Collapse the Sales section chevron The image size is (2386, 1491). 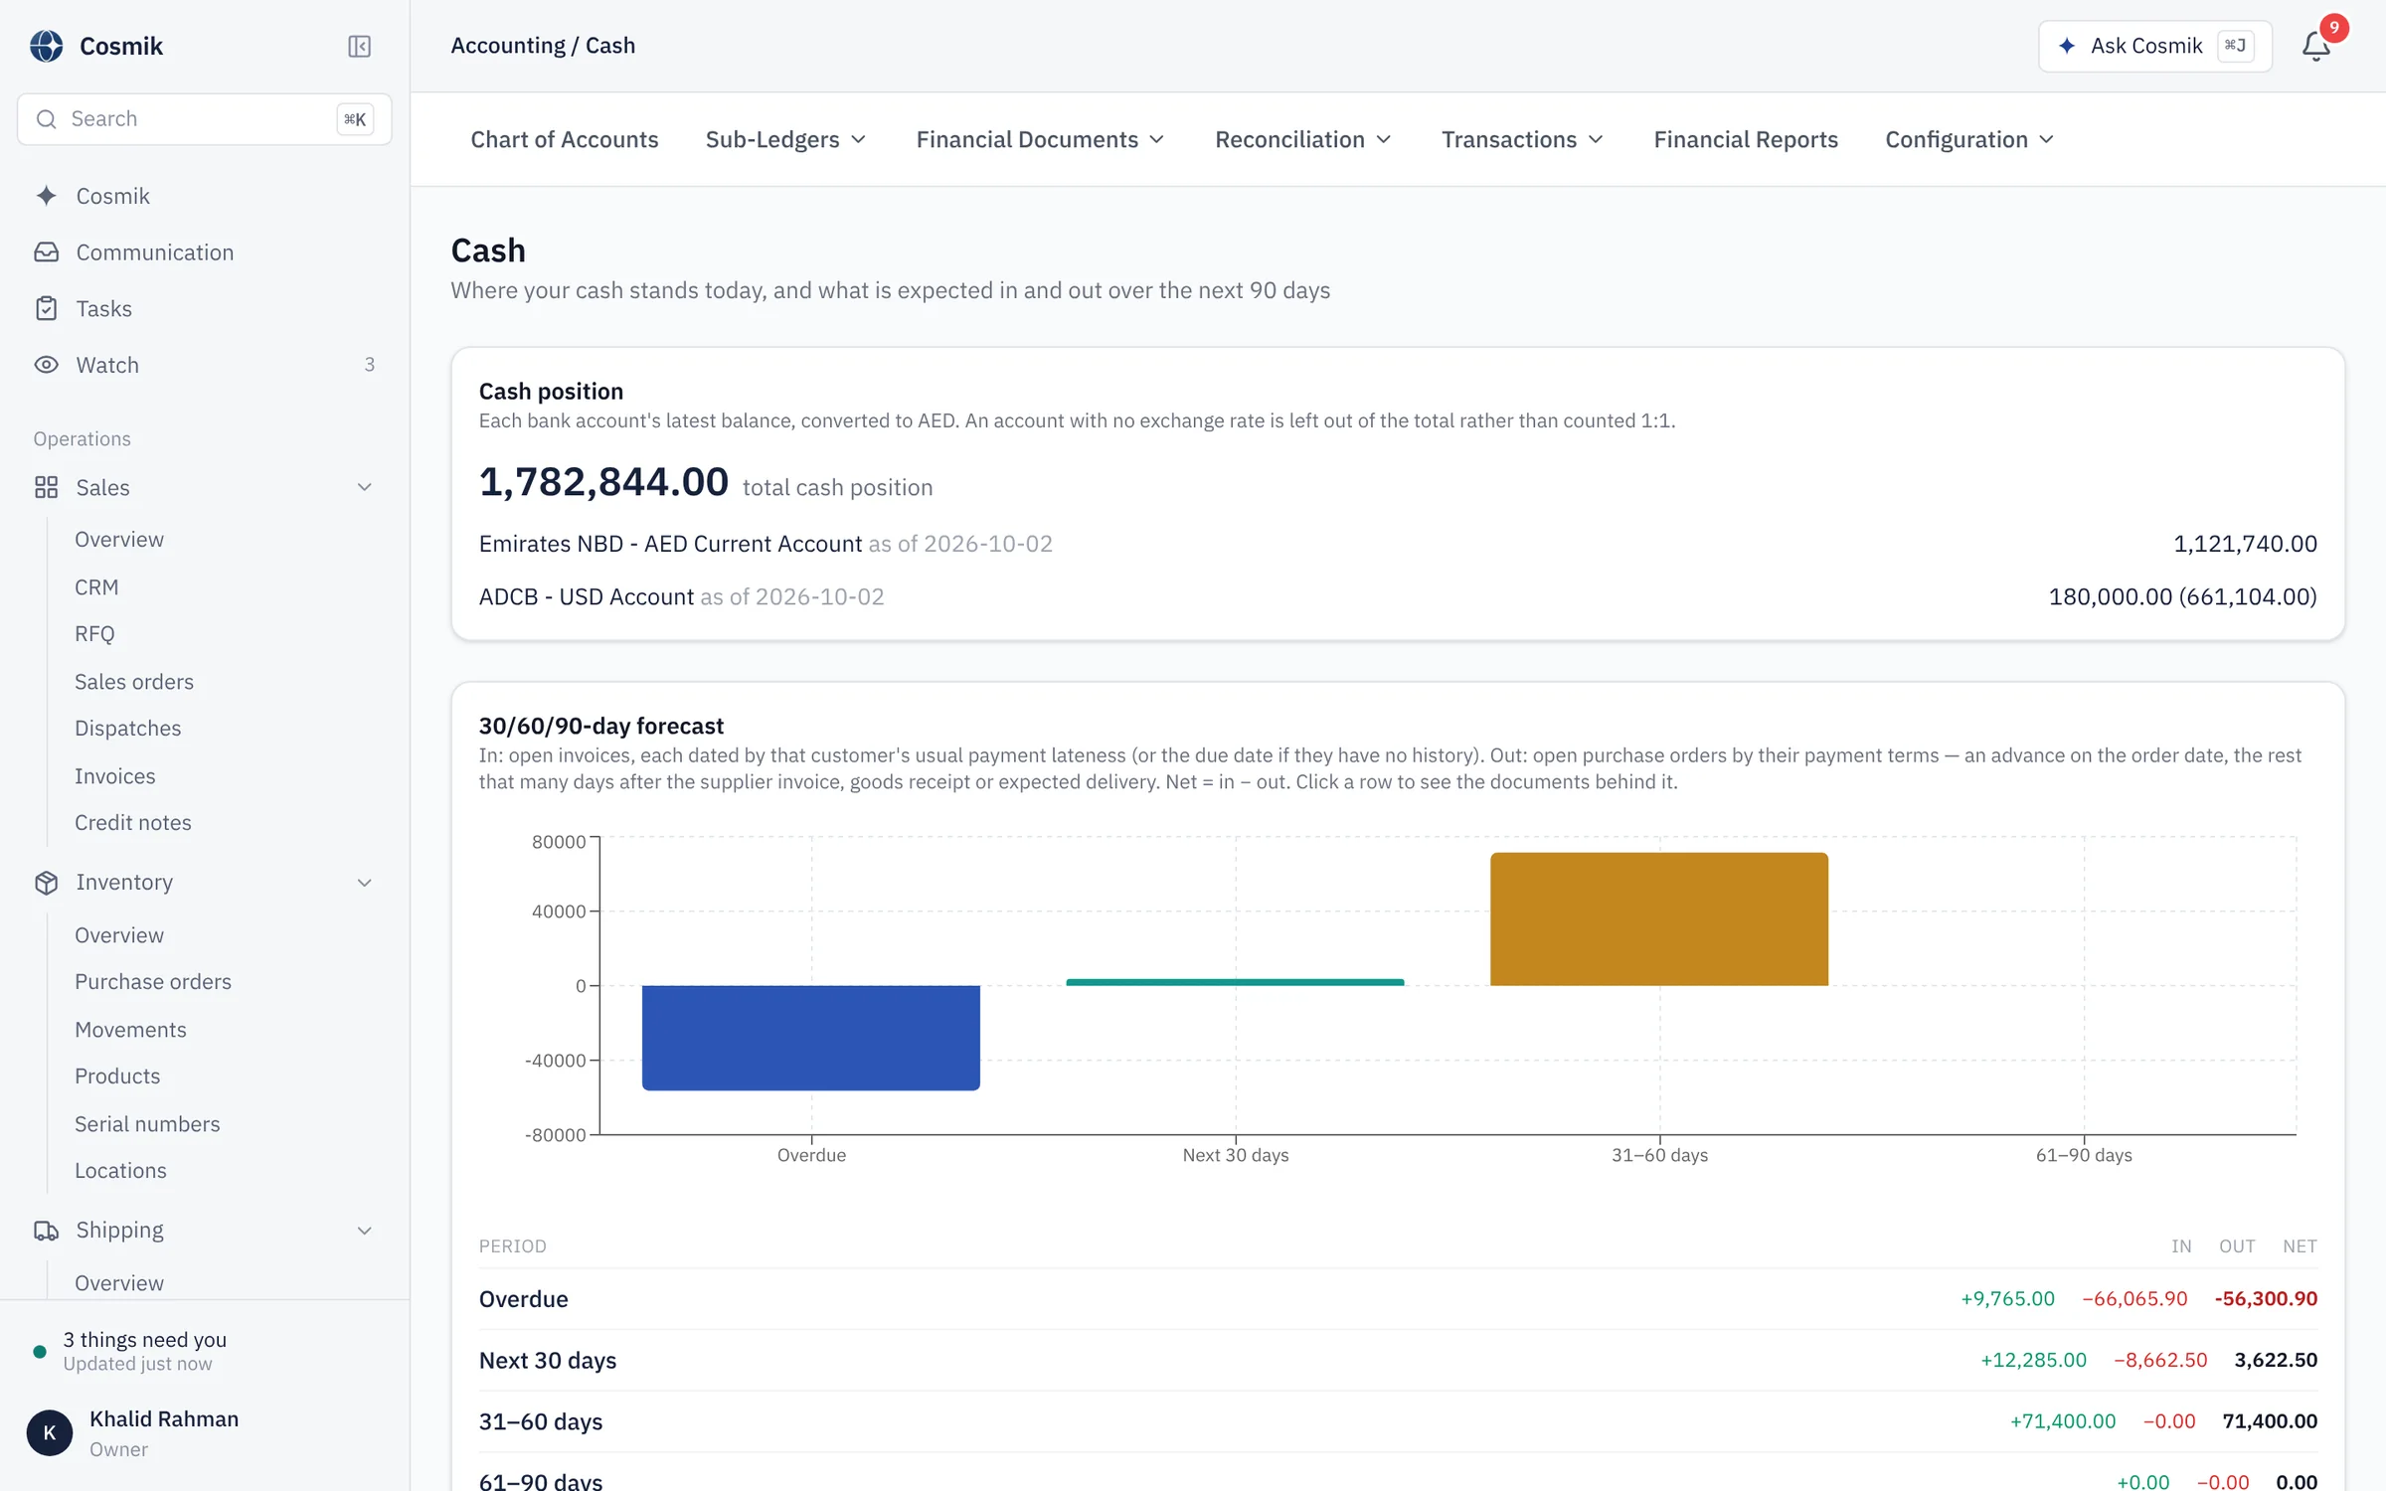(x=364, y=487)
